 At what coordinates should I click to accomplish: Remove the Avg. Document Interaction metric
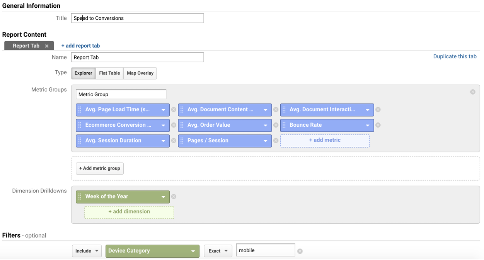(x=378, y=110)
